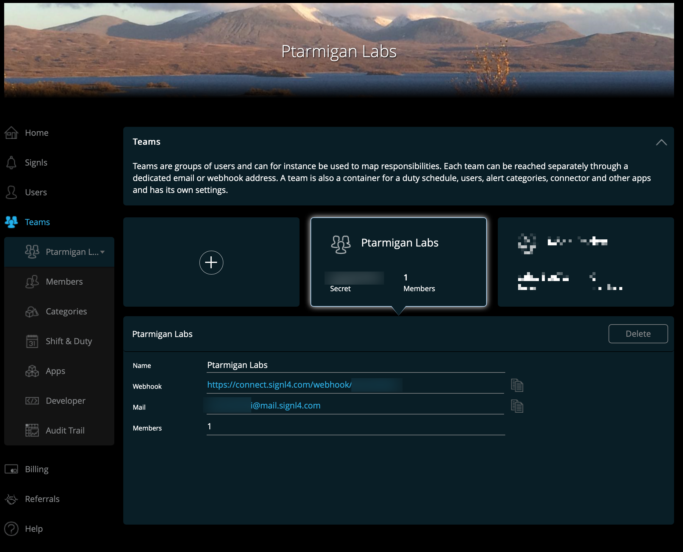The height and width of the screenshot is (552, 683).
Task: Click the plus icon to add team
Action: coord(211,262)
